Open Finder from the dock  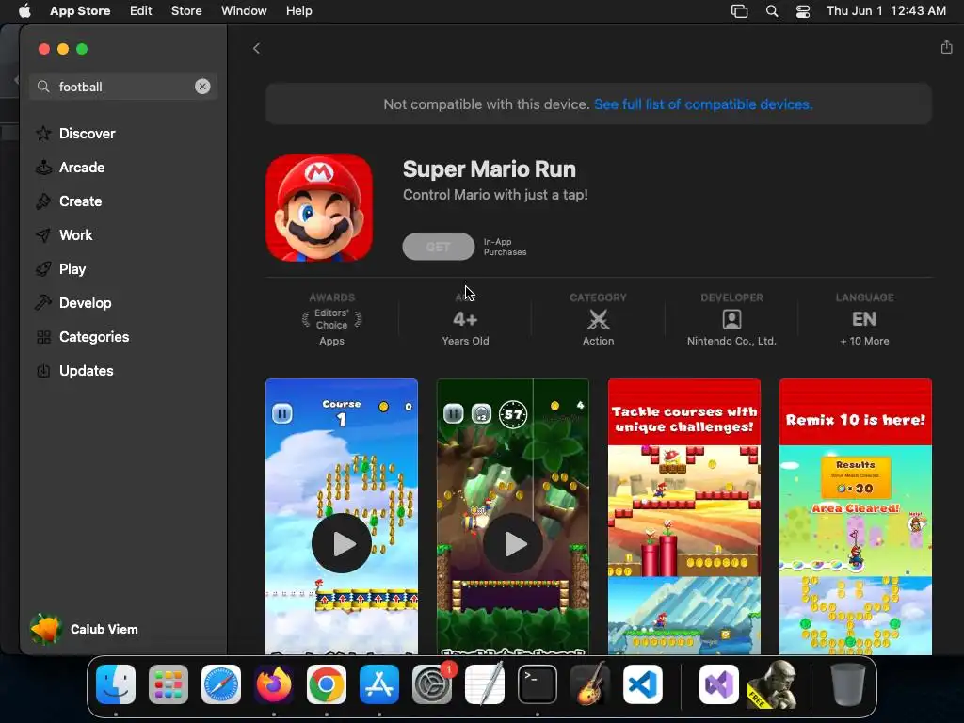click(116, 684)
